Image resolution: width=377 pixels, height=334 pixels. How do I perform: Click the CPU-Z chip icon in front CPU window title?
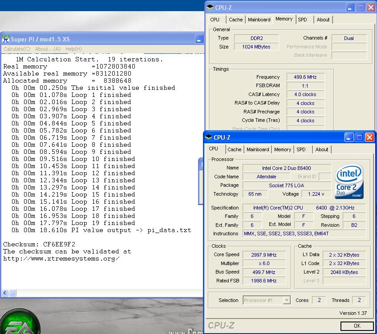[x=208, y=137]
